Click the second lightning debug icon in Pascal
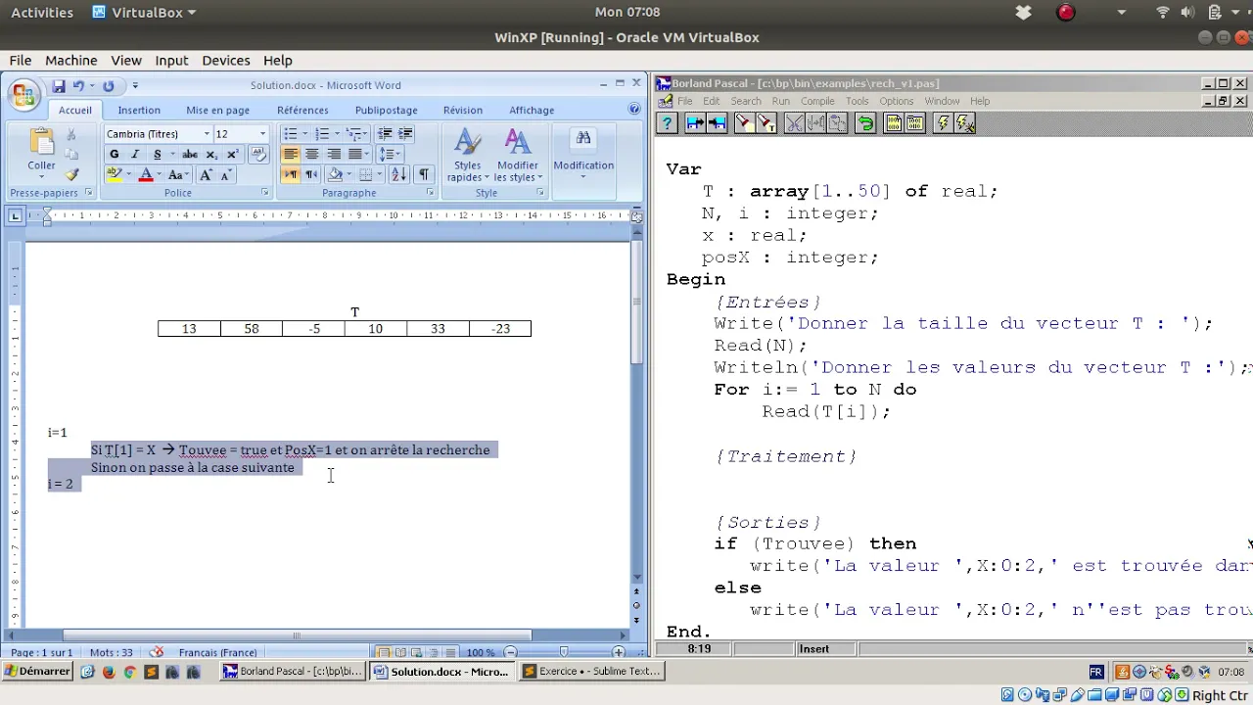1253x705 pixels. click(x=964, y=123)
